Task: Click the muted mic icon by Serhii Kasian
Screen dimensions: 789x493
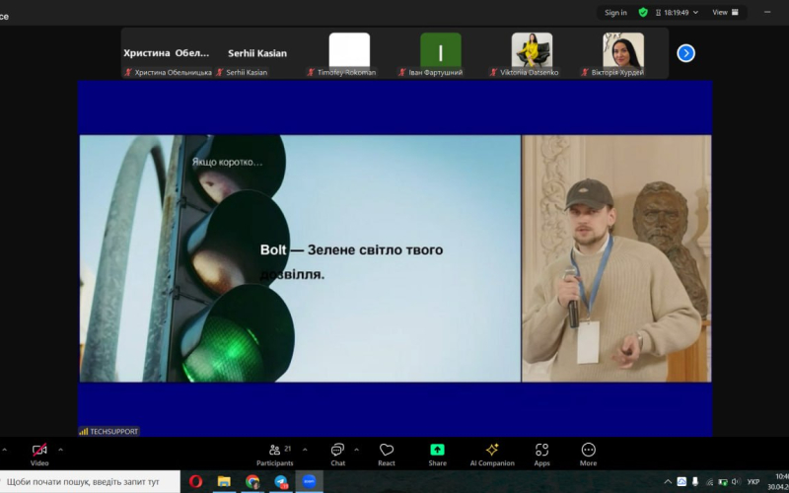Action: point(219,72)
